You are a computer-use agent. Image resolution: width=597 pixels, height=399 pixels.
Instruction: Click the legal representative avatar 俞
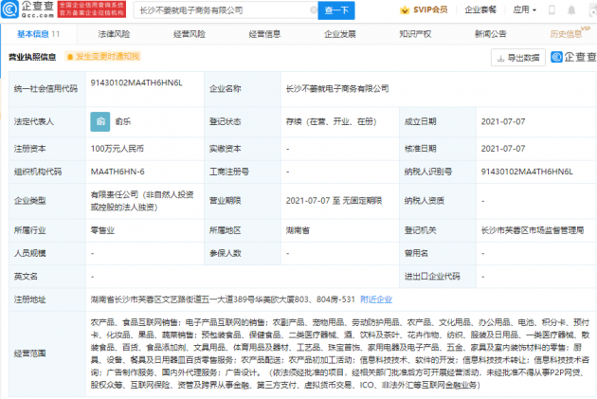99,121
